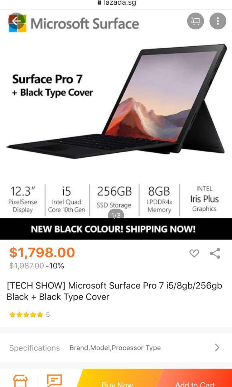Tap the New Black Colour shipping banner

[x=116, y=229]
